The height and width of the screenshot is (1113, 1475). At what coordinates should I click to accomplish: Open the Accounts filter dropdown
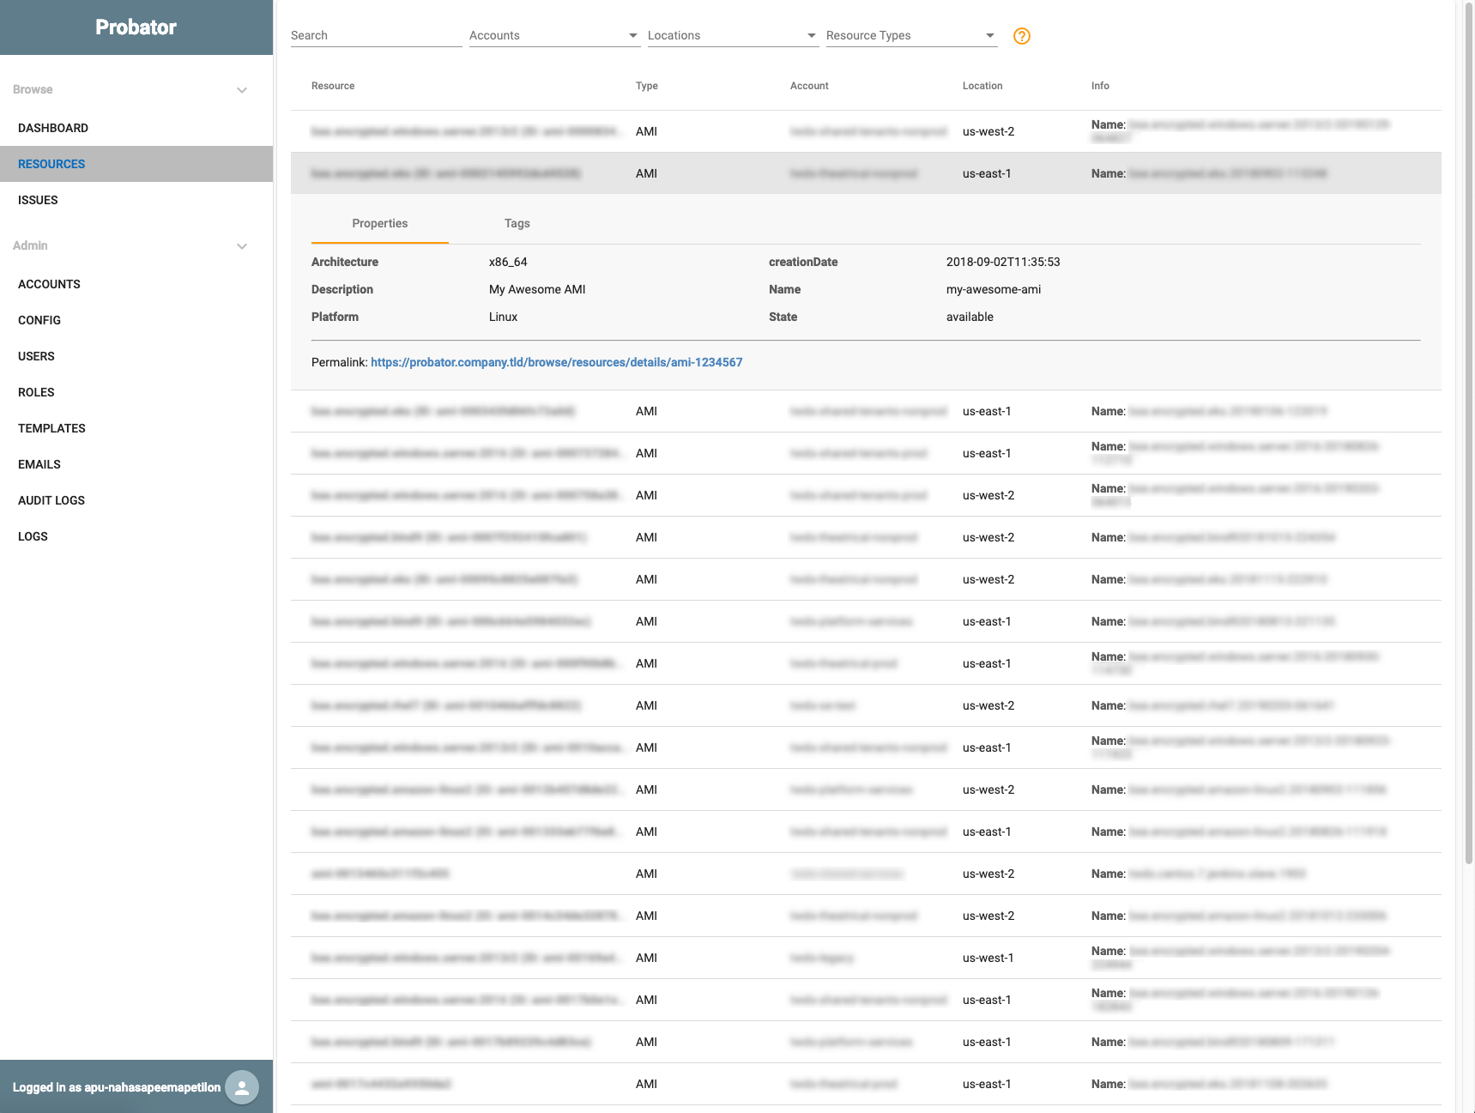553,35
